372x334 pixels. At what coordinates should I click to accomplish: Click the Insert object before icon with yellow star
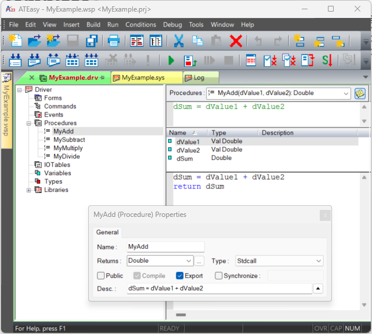tap(299, 41)
